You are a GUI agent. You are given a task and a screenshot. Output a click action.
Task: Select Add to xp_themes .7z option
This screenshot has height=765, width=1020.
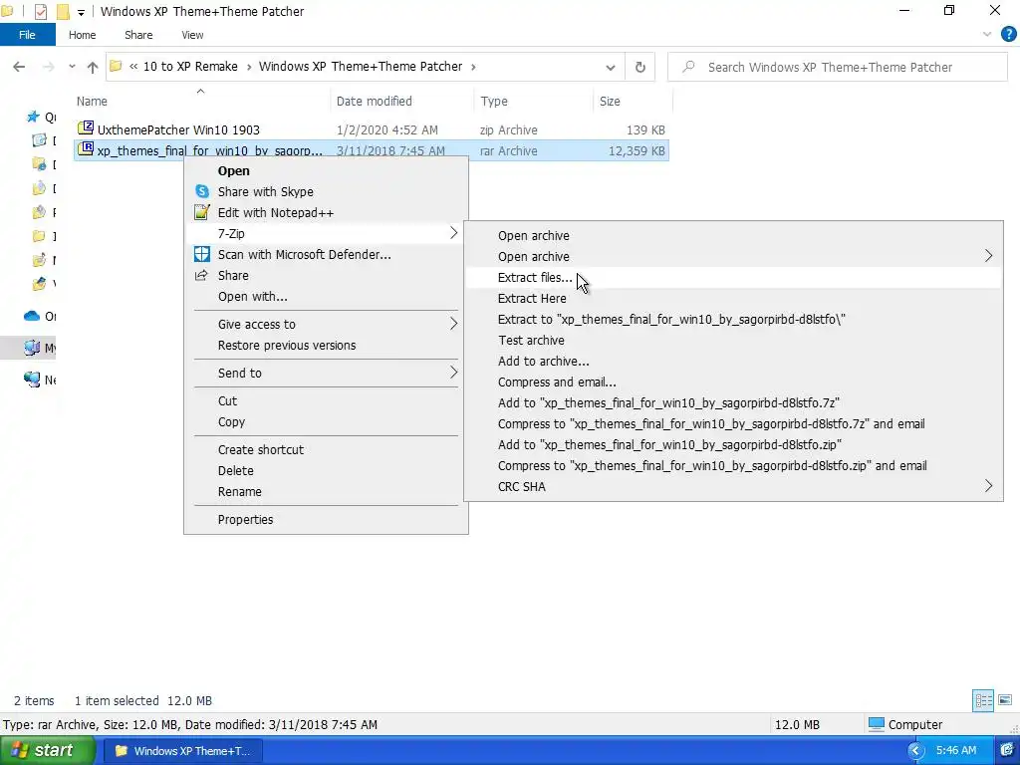(733, 402)
